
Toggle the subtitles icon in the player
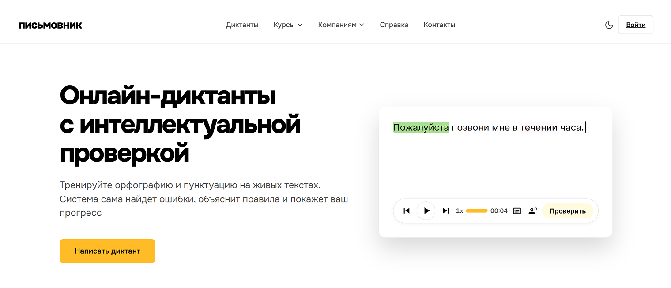tap(517, 211)
